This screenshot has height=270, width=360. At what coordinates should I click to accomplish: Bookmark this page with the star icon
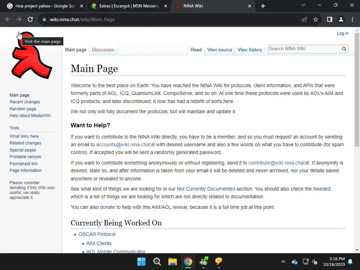coord(316,20)
